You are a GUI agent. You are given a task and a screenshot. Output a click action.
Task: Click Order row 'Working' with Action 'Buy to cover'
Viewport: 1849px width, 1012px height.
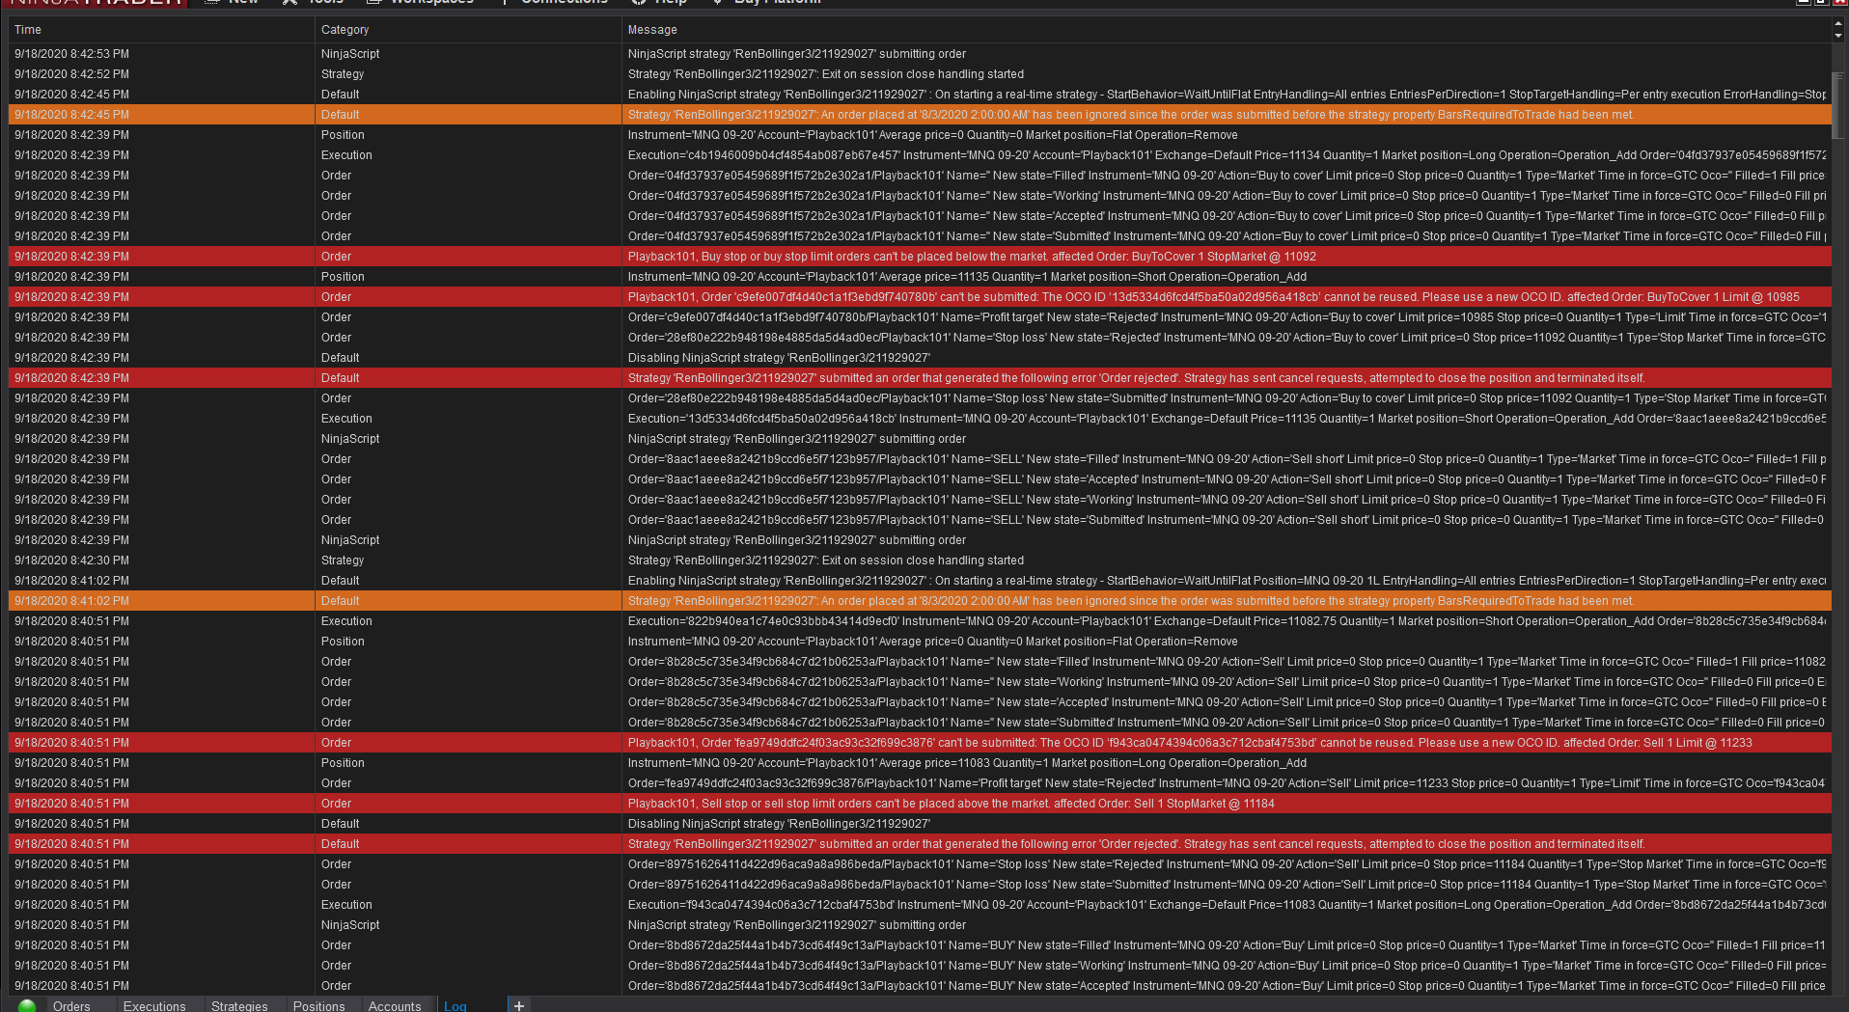coord(920,196)
